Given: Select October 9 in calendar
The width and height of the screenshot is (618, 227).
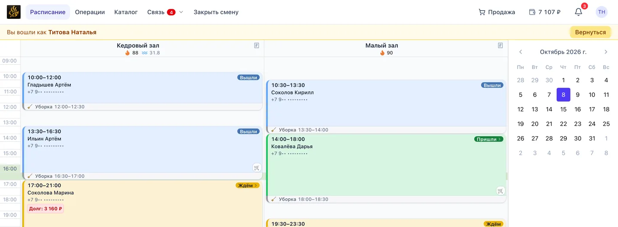Looking at the screenshot, I should point(578,95).
